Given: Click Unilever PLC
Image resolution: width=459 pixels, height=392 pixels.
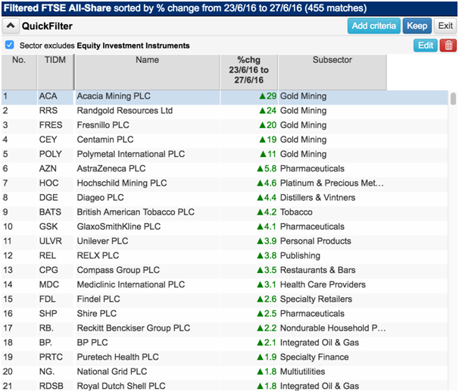Looking at the screenshot, I should tap(102, 241).
